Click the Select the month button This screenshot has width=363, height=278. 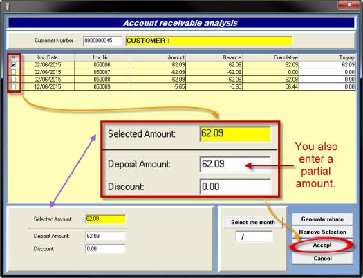pyautogui.click(x=253, y=222)
